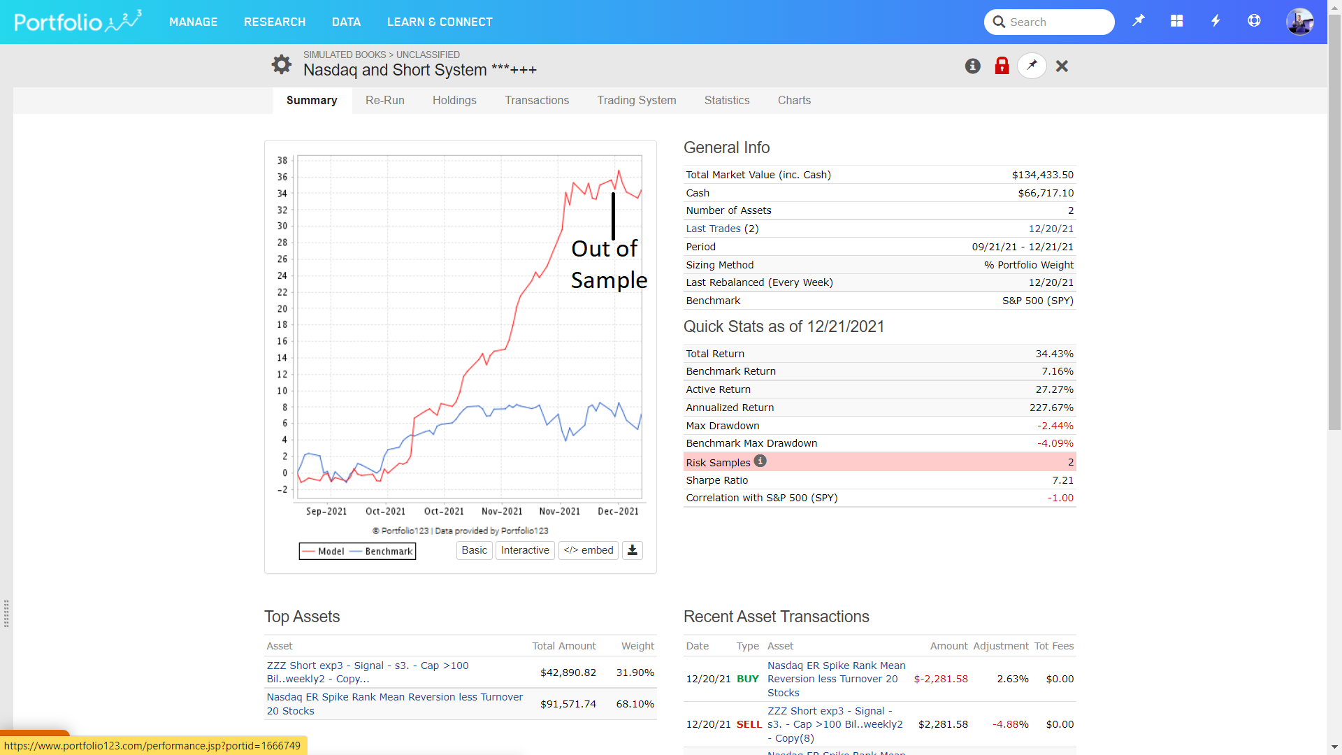
Task: Click the pin icon in top navigation bar
Action: (1139, 21)
